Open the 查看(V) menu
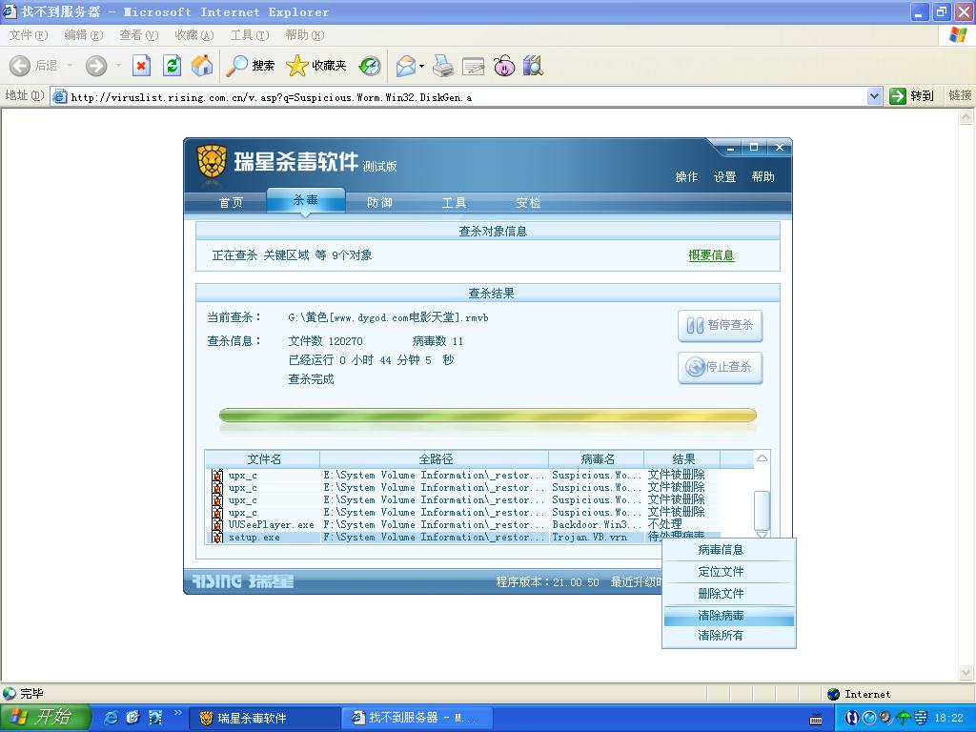The height and width of the screenshot is (732, 976). click(x=139, y=35)
